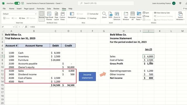The image size is (187, 105).
Task: Select column H header
Action: pyautogui.click(x=124, y=31)
